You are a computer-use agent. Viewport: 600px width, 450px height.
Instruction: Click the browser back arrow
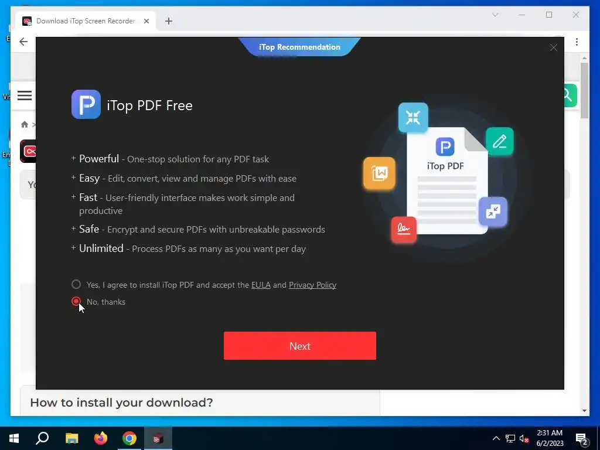pos(23,42)
